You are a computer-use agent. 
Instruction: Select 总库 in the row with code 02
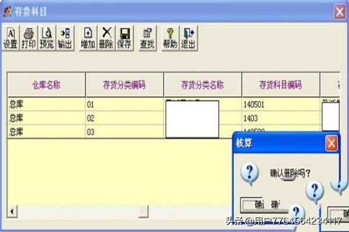47,118
